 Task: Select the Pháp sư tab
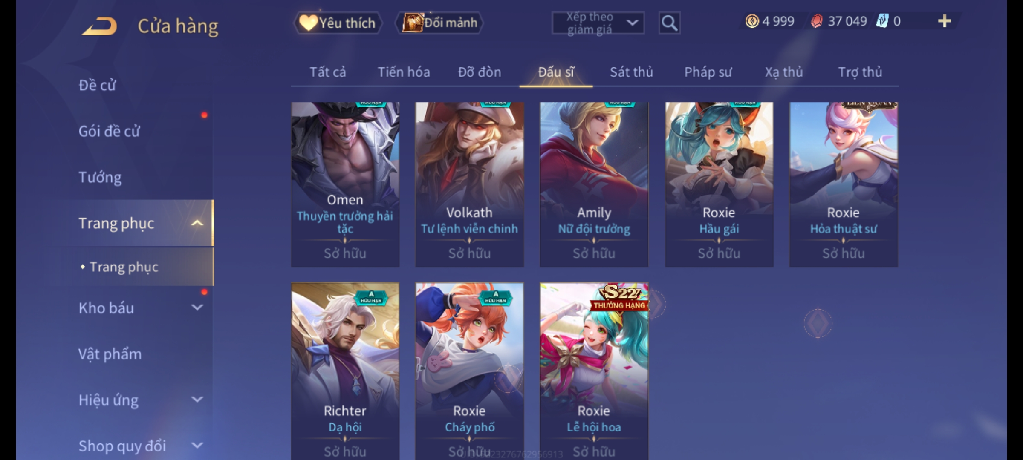point(708,72)
